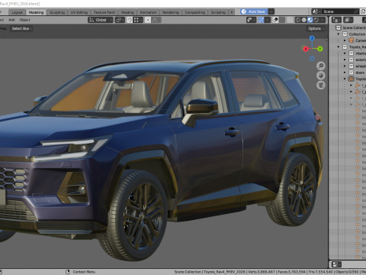Select the Camera object icon
The width and height of the screenshot is (366, 275).
[x=352, y=40]
